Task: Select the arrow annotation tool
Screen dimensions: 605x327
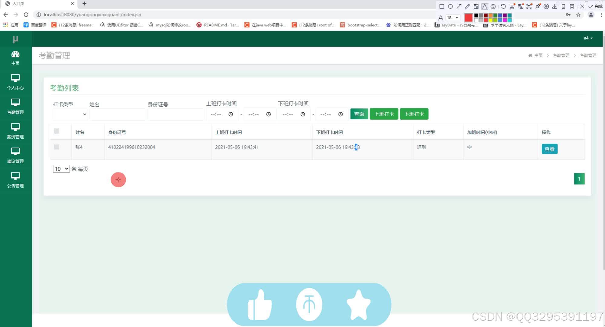Action: pyautogui.click(x=459, y=6)
